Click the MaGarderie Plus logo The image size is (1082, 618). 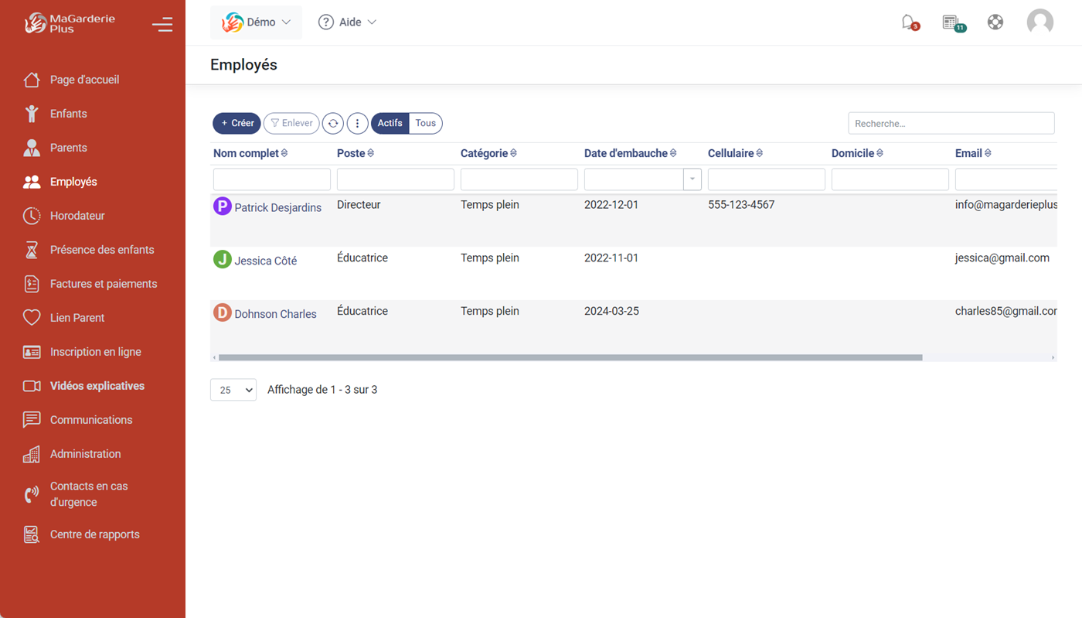[70, 23]
